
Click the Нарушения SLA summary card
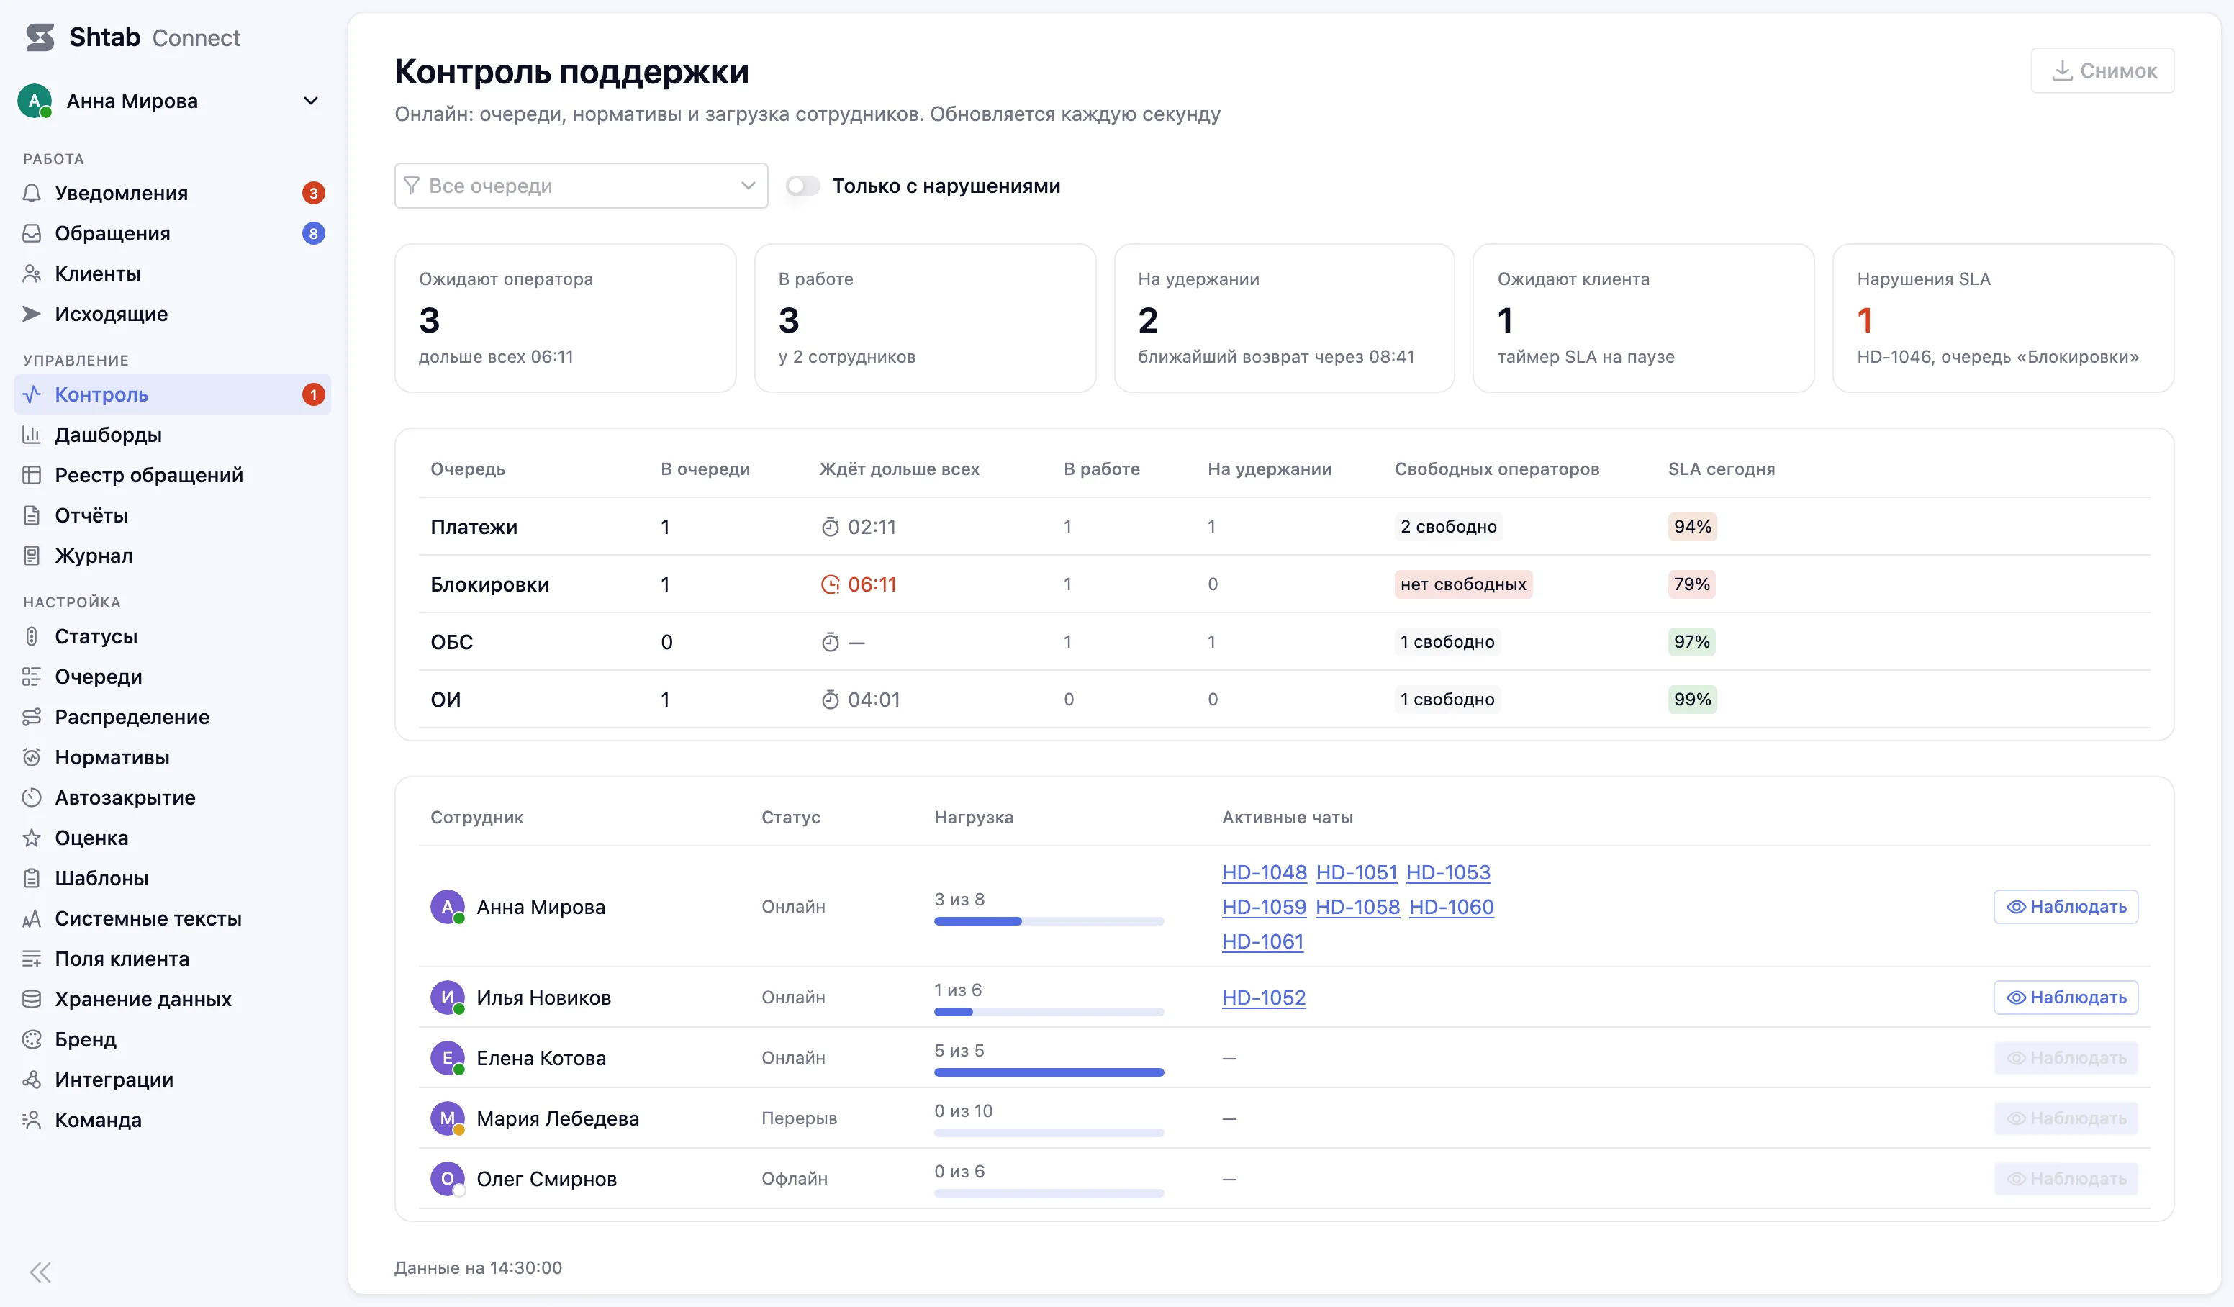click(2003, 317)
